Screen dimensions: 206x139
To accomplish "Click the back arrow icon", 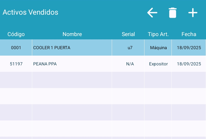I will click(x=152, y=13).
